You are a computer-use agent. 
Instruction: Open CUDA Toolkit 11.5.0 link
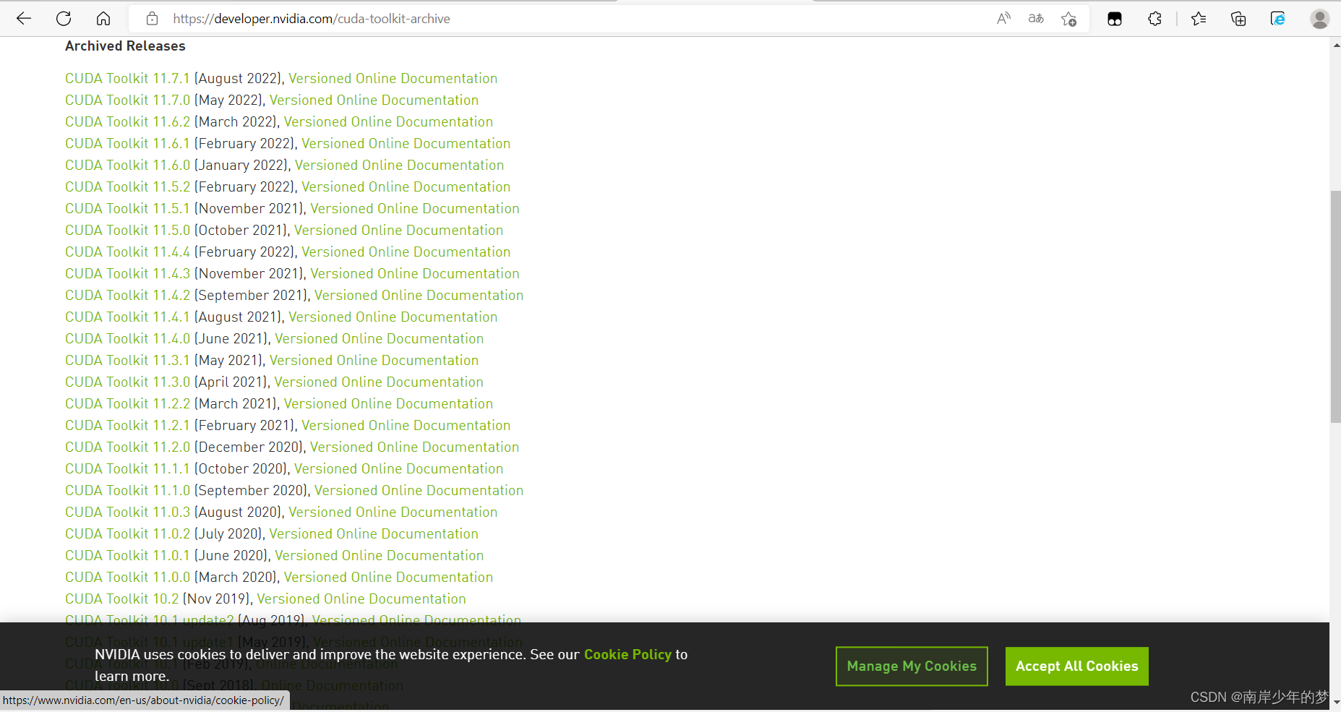coord(127,230)
